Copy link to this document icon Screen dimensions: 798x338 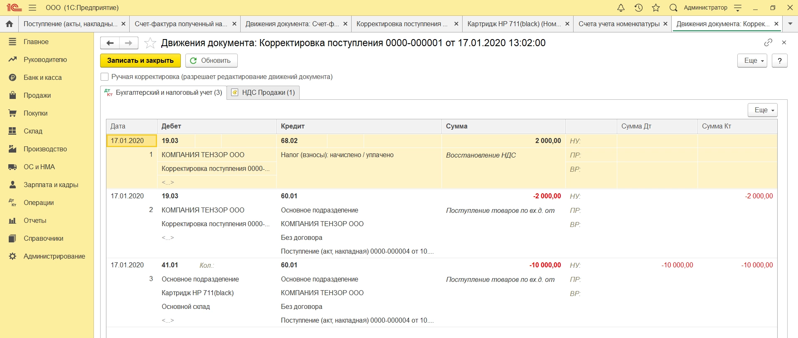click(768, 42)
